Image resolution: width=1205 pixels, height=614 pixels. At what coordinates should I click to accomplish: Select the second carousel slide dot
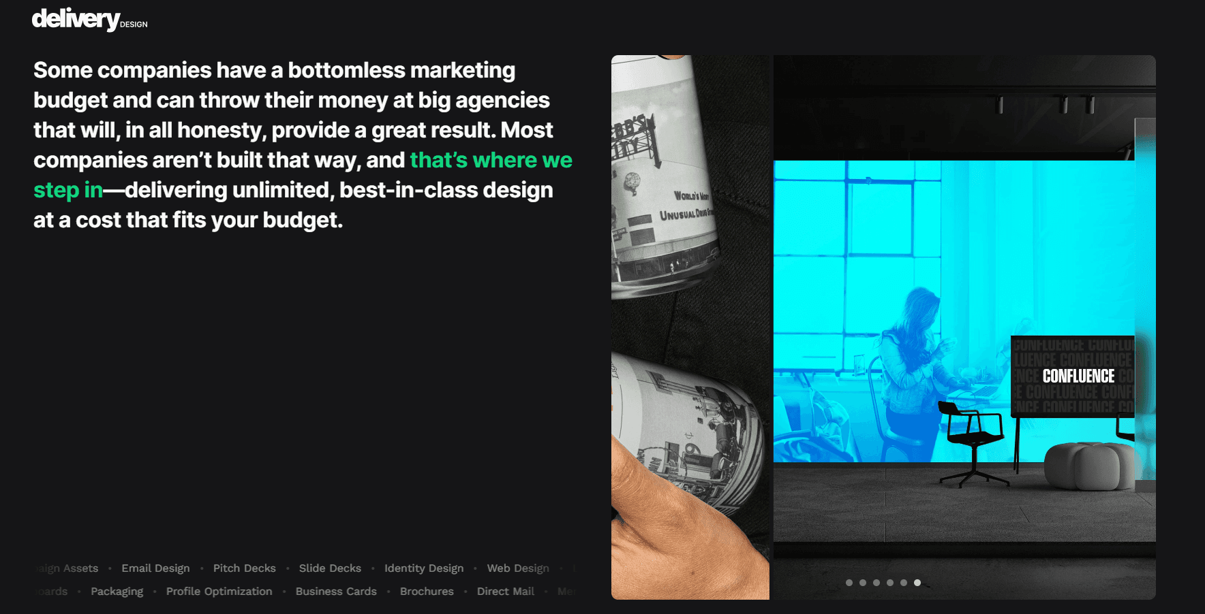point(863,583)
